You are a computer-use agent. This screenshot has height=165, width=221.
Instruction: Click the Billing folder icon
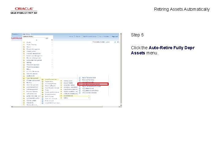tap(24, 69)
